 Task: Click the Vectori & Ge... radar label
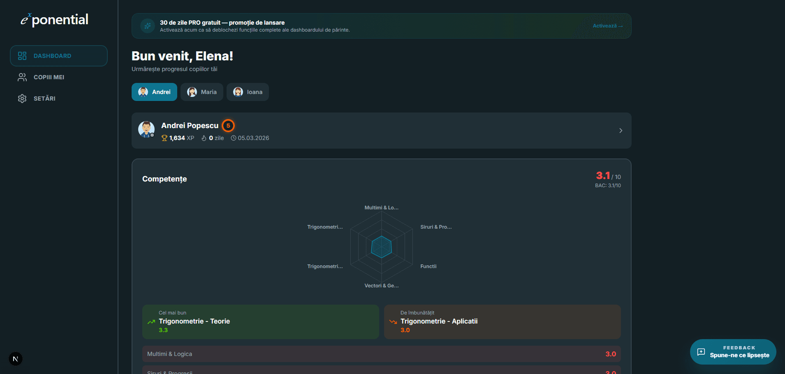click(382, 286)
